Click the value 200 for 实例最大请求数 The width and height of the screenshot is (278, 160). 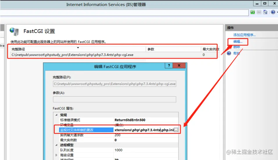pyautogui.click(x=117, y=135)
